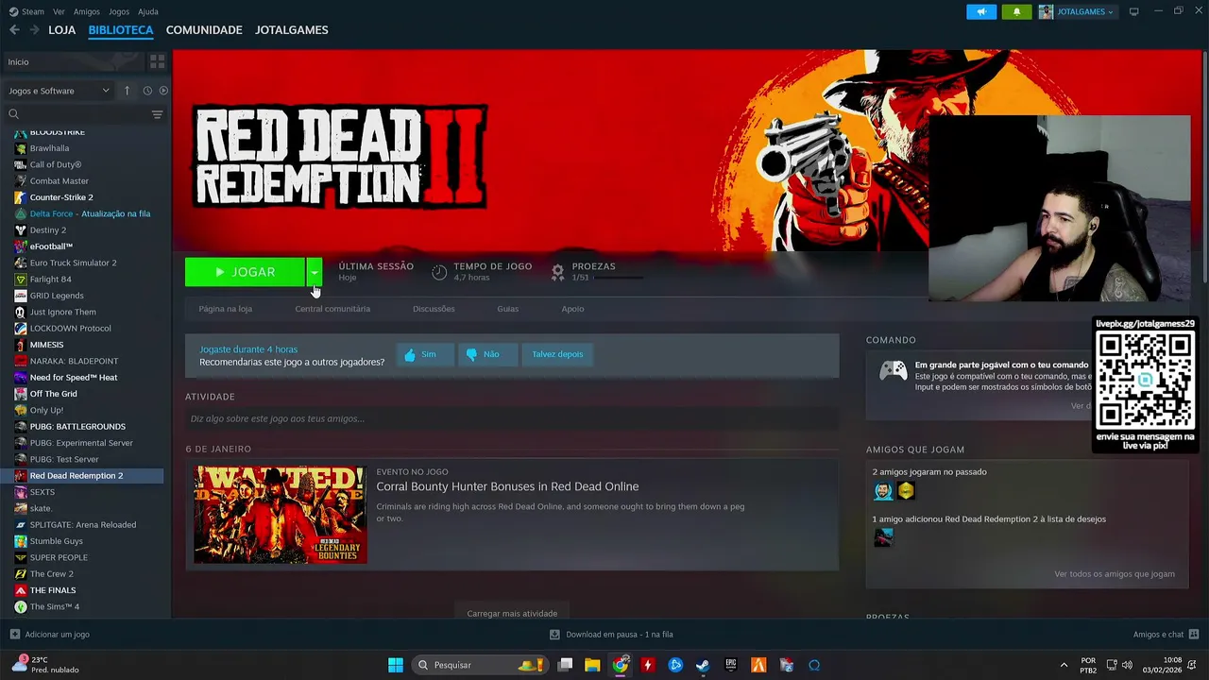Open advanced filters icon in library search
This screenshot has width=1209, height=680.
click(157, 114)
